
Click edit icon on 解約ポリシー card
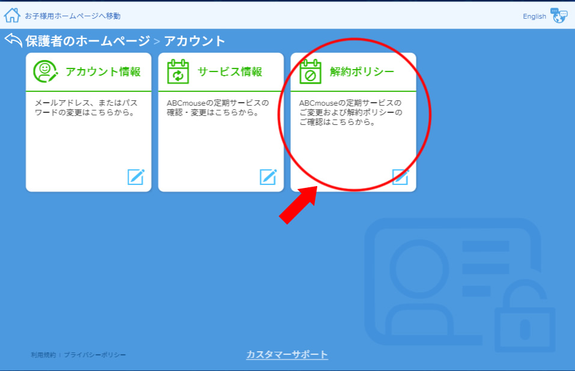(x=400, y=177)
